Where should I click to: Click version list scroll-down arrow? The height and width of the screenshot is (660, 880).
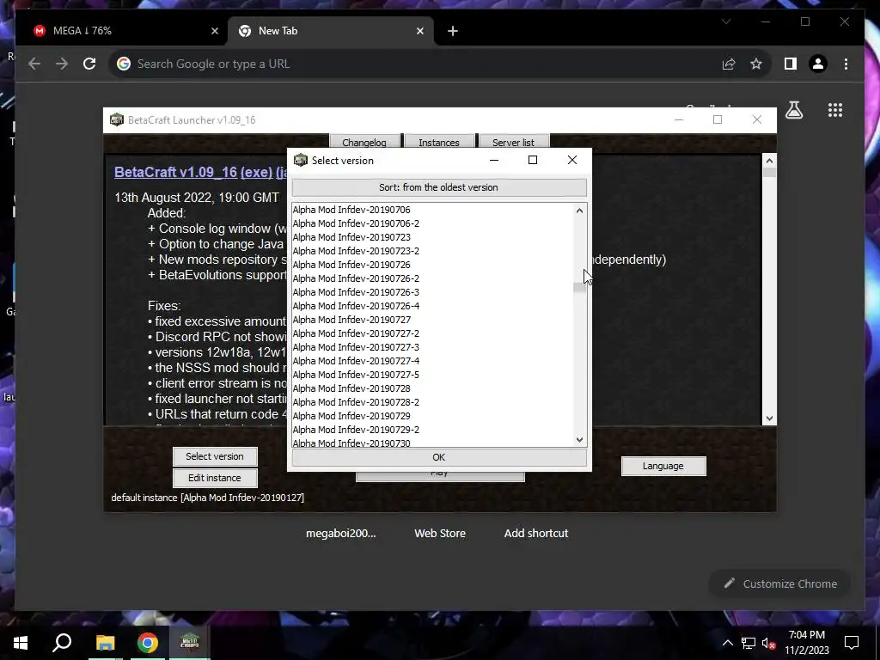pos(579,439)
